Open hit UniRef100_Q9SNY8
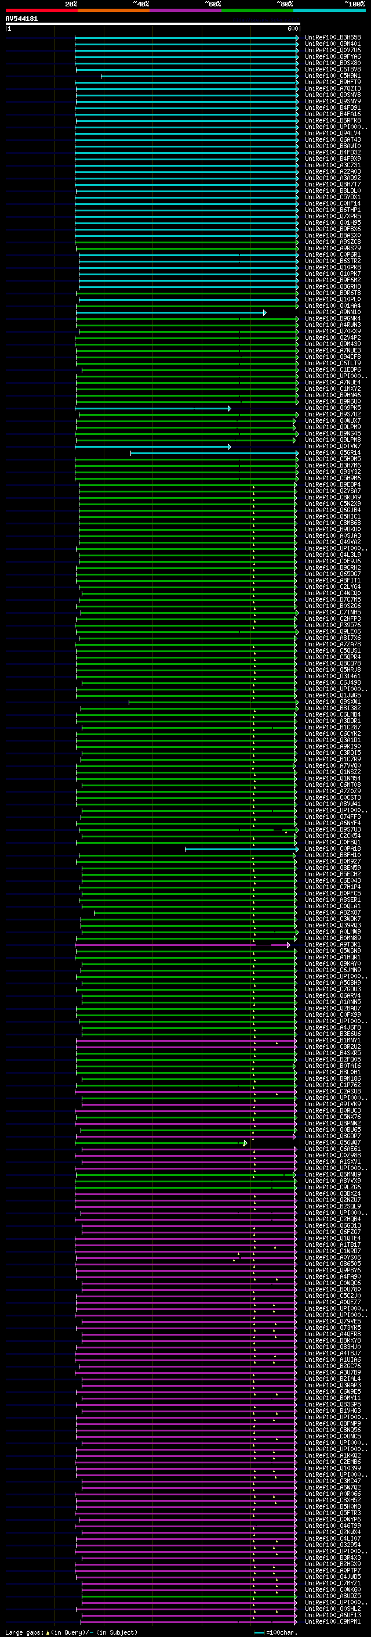Viewport: 371px width, 1637px height. click(333, 95)
